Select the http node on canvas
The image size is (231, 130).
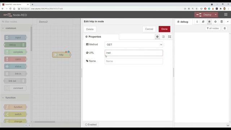coord(61,55)
